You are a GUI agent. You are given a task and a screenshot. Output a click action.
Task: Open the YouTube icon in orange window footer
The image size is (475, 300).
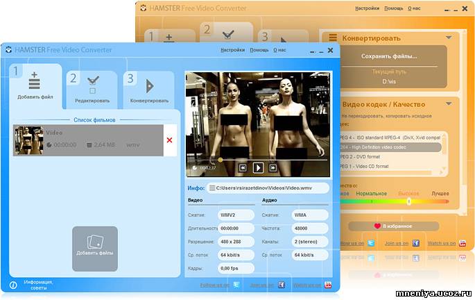(x=463, y=243)
